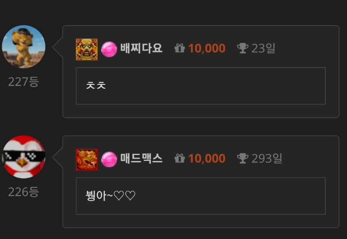Open the 배찌다요 username
This screenshot has height=239, width=347.
pyautogui.click(x=141, y=48)
